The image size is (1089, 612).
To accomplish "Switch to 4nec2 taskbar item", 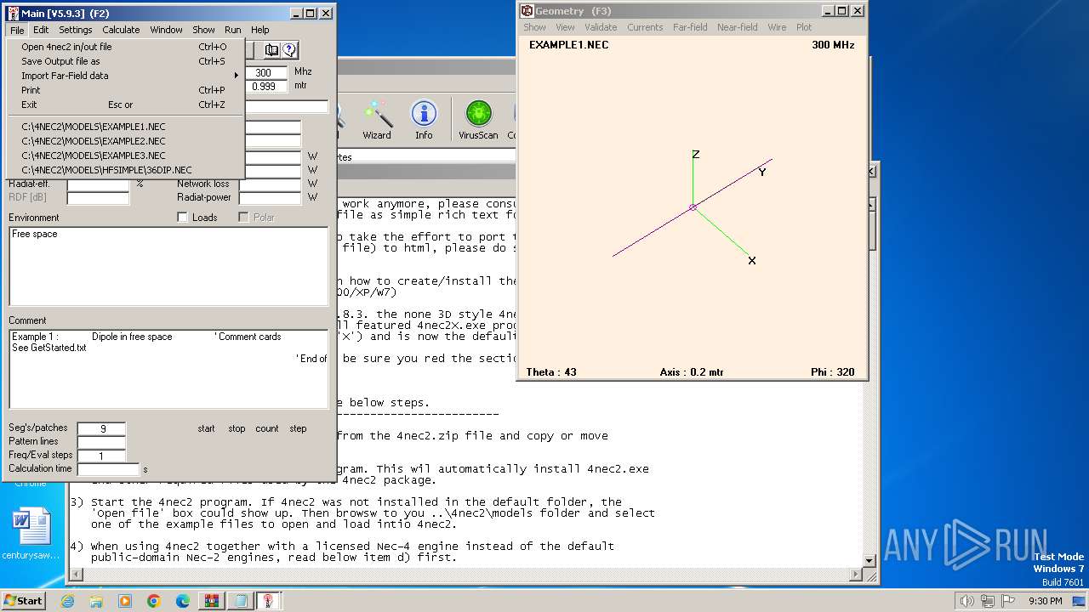I will pos(270,601).
